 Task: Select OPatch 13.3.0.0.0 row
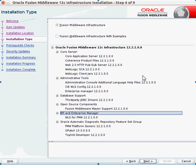(78, 131)
